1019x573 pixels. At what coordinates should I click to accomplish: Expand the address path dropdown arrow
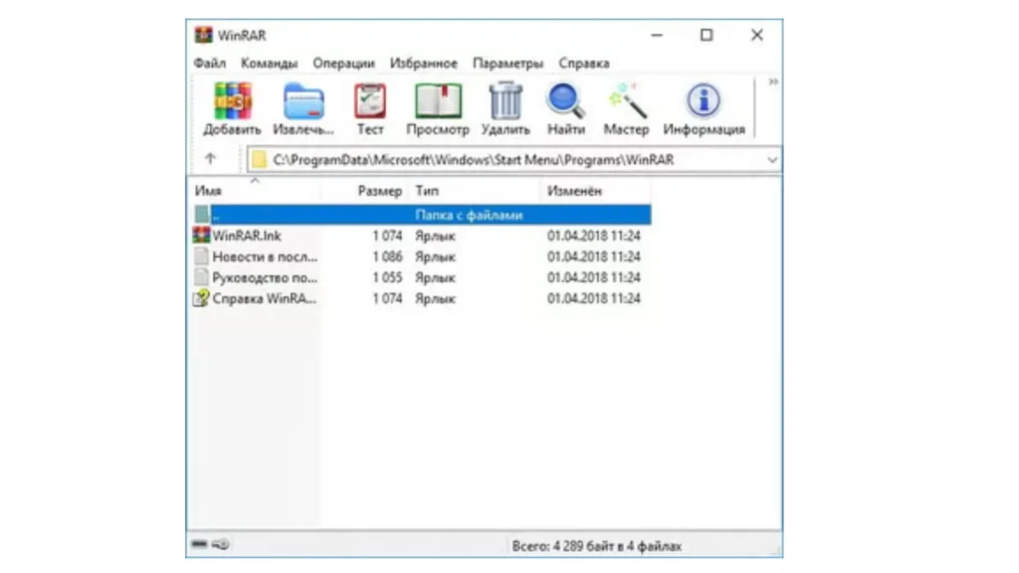pyautogui.click(x=772, y=159)
